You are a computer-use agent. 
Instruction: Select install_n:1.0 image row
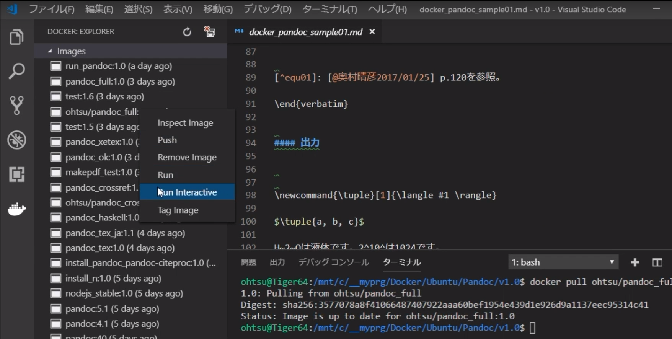pos(130,278)
